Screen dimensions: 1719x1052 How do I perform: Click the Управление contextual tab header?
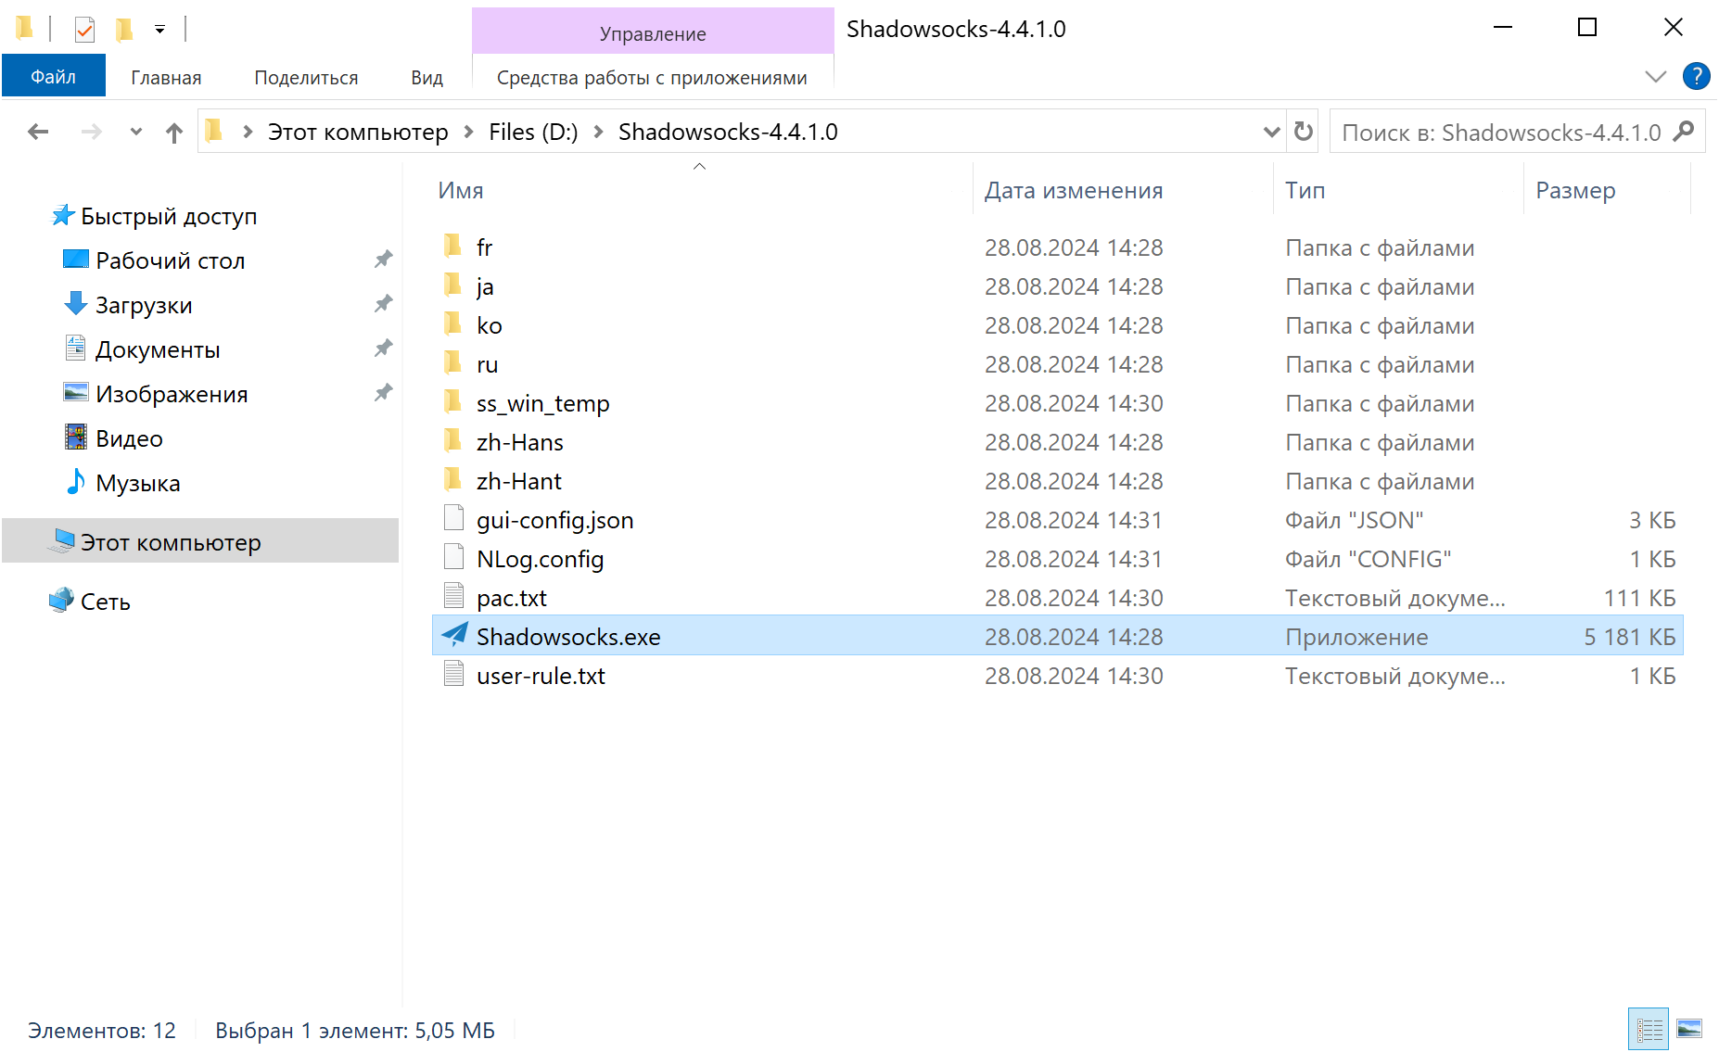[653, 33]
